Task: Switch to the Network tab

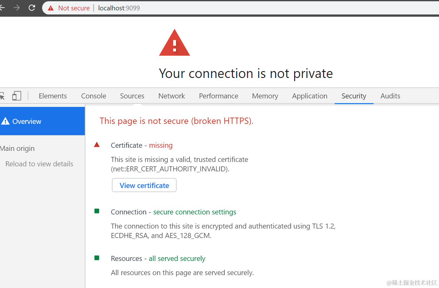Action: coord(172,96)
